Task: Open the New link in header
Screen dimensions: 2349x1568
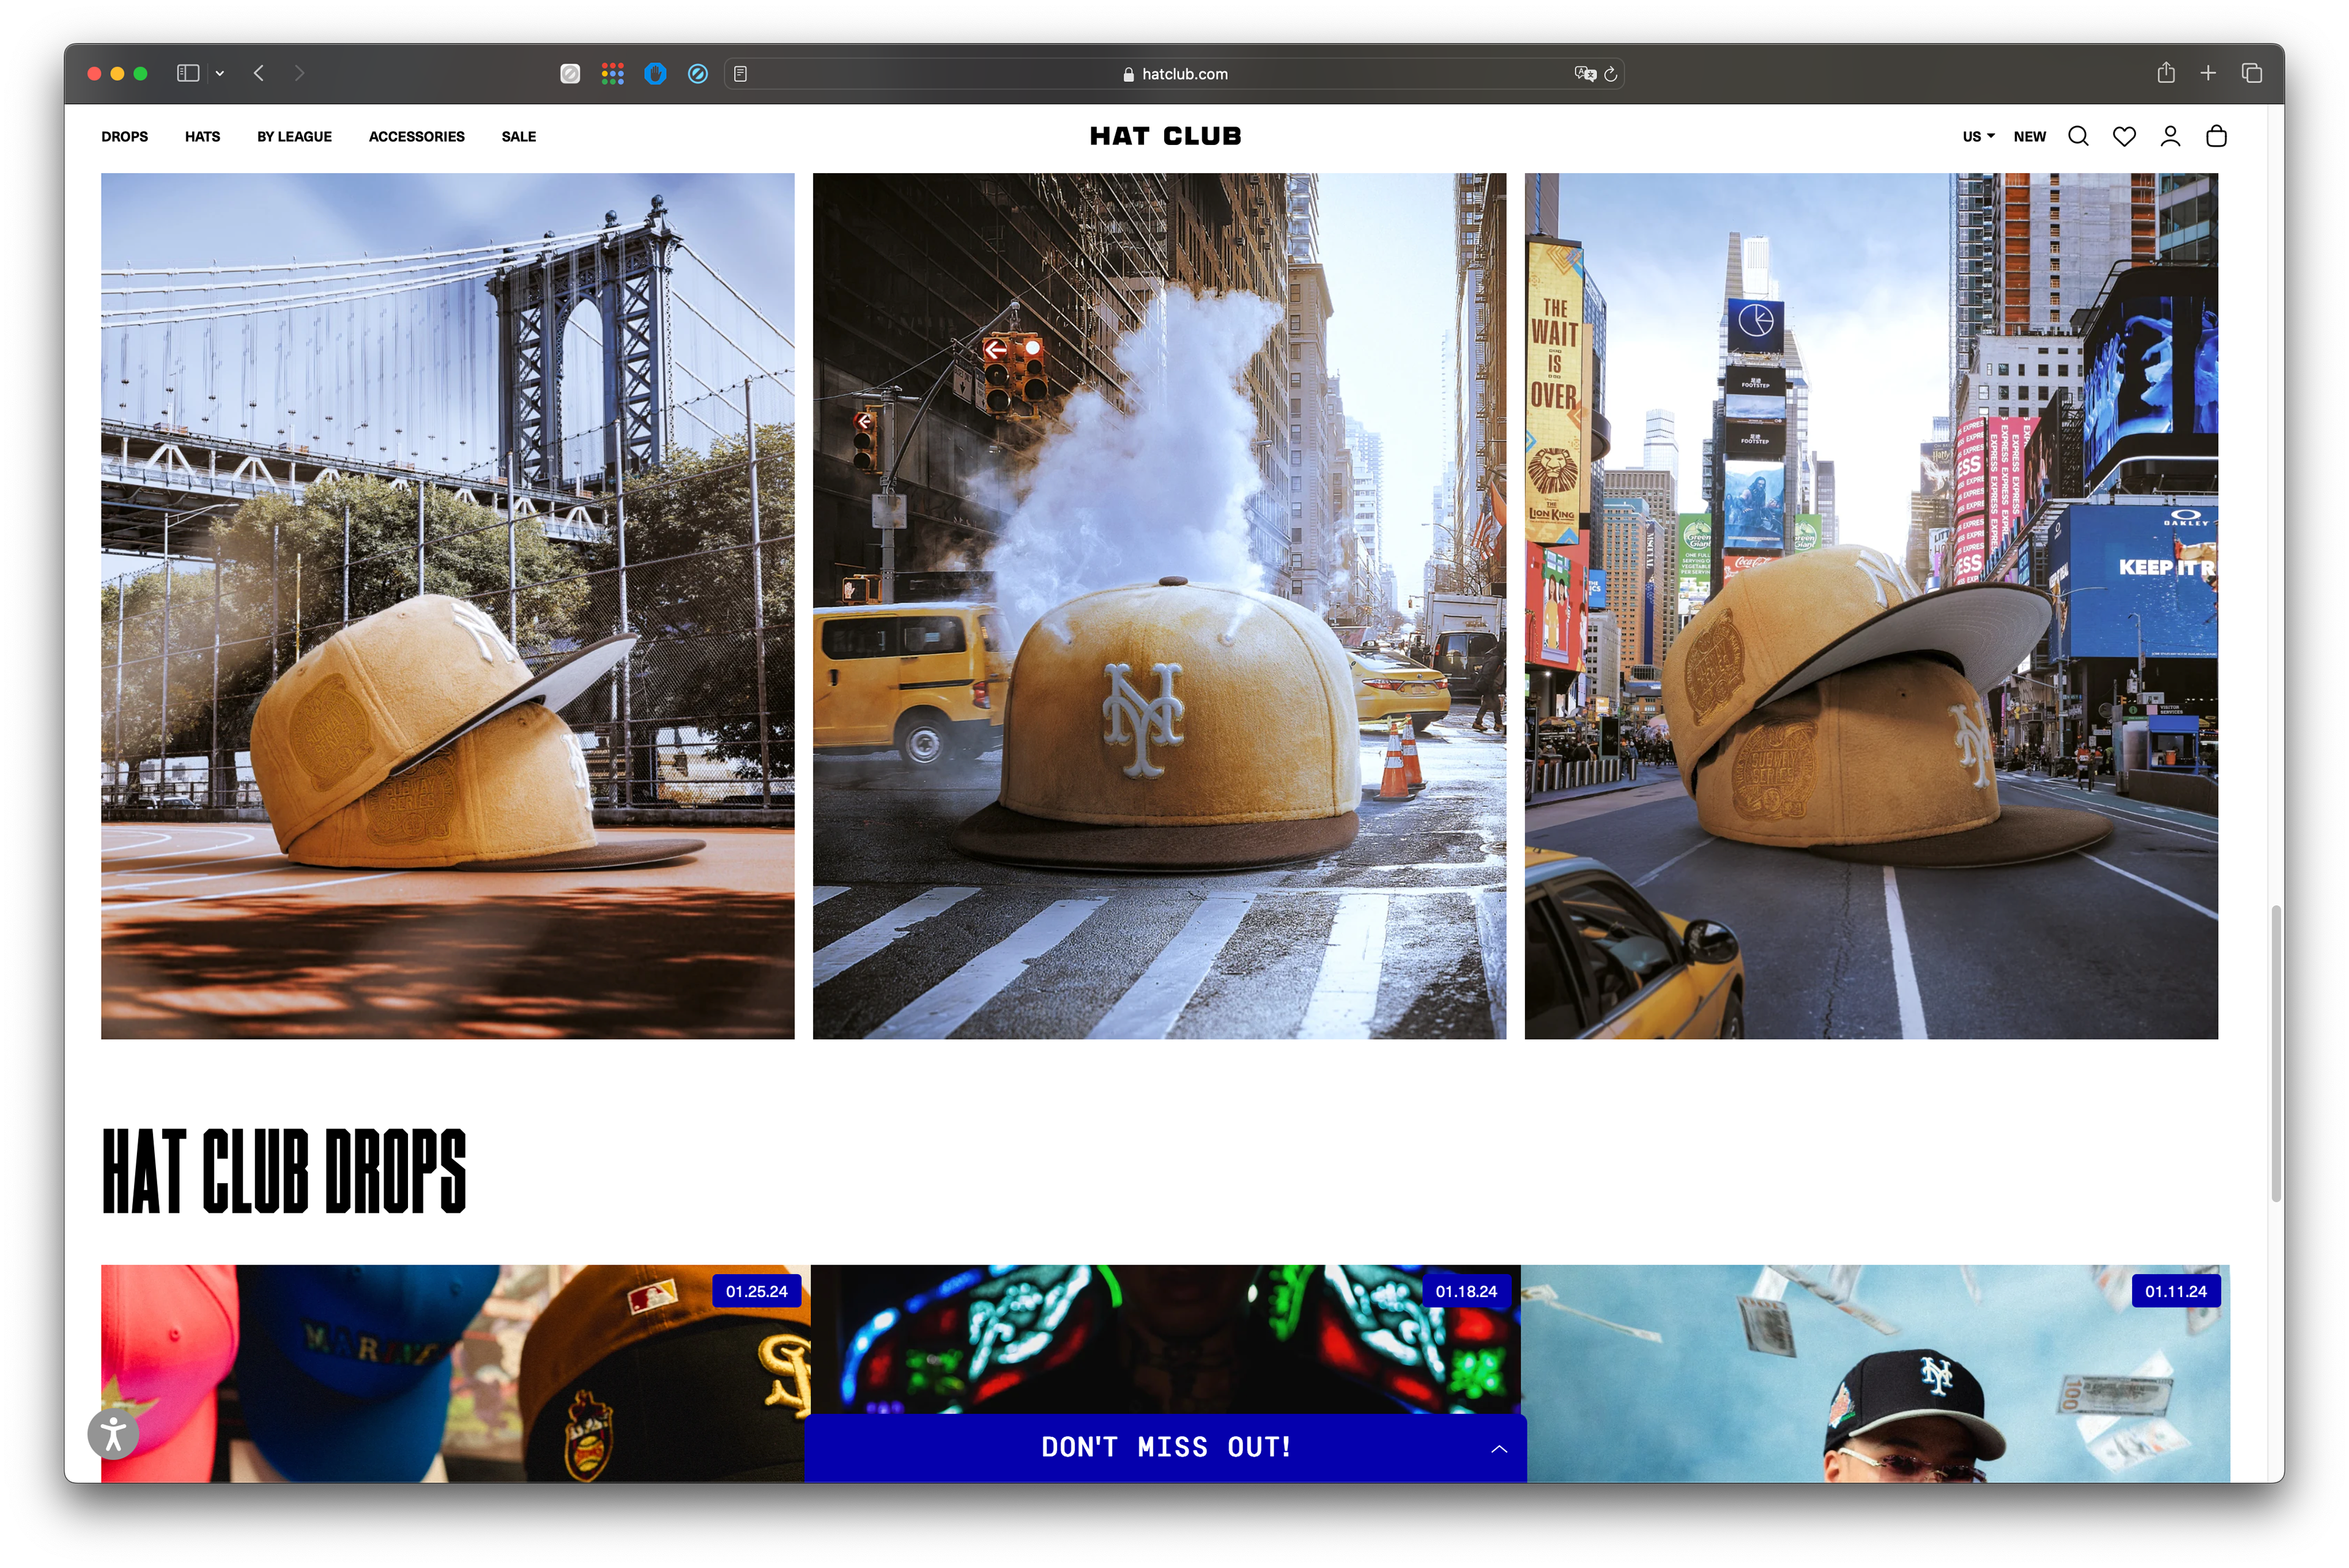Action: click(x=2029, y=136)
